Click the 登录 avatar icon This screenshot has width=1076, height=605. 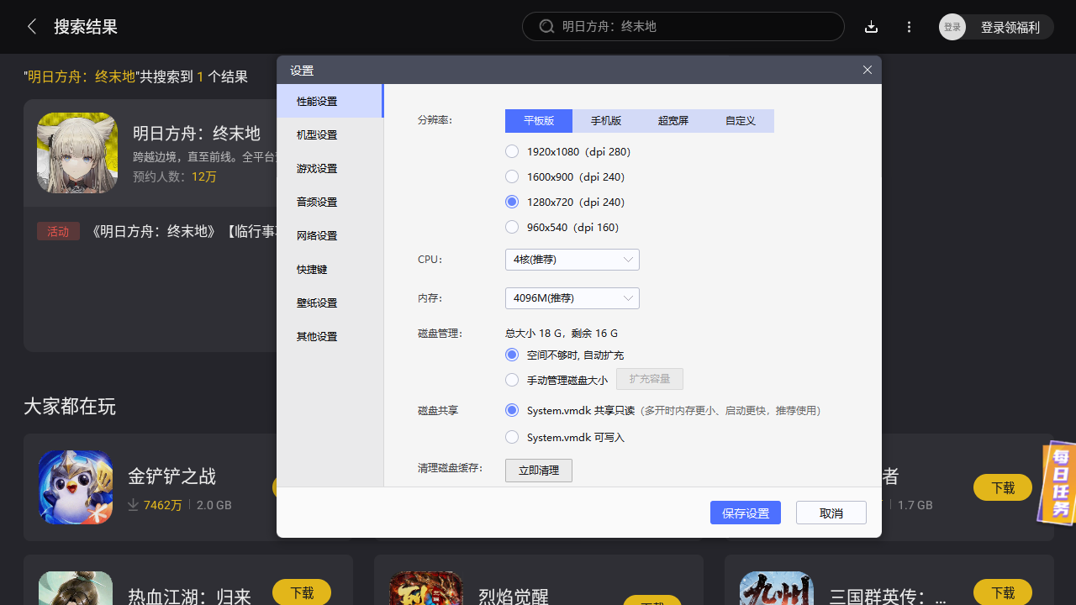pos(952,27)
